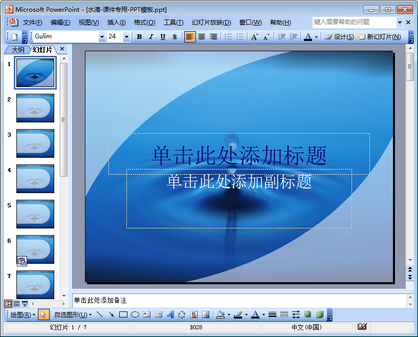Screen dimensions: 418x337
Task: Toggle Underline formatting
Action: 163,37
